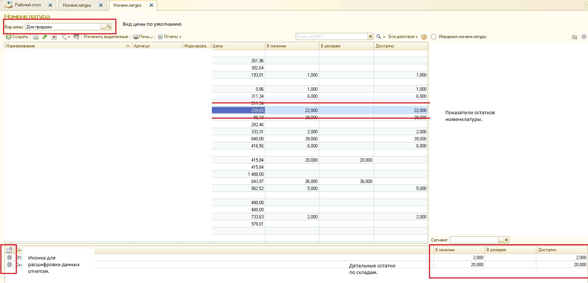Open the dropdown arrow next to magnifier
Screen dimensions: 588x283
384,37
